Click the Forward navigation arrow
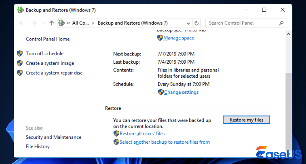The height and width of the screenshot is (164, 306). tap(34, 23)
